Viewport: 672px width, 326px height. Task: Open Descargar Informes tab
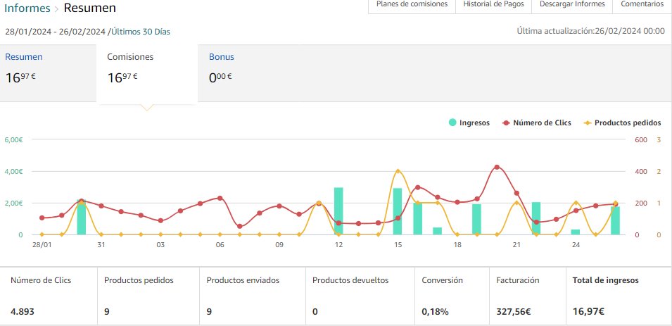click(x=572, y=5)
